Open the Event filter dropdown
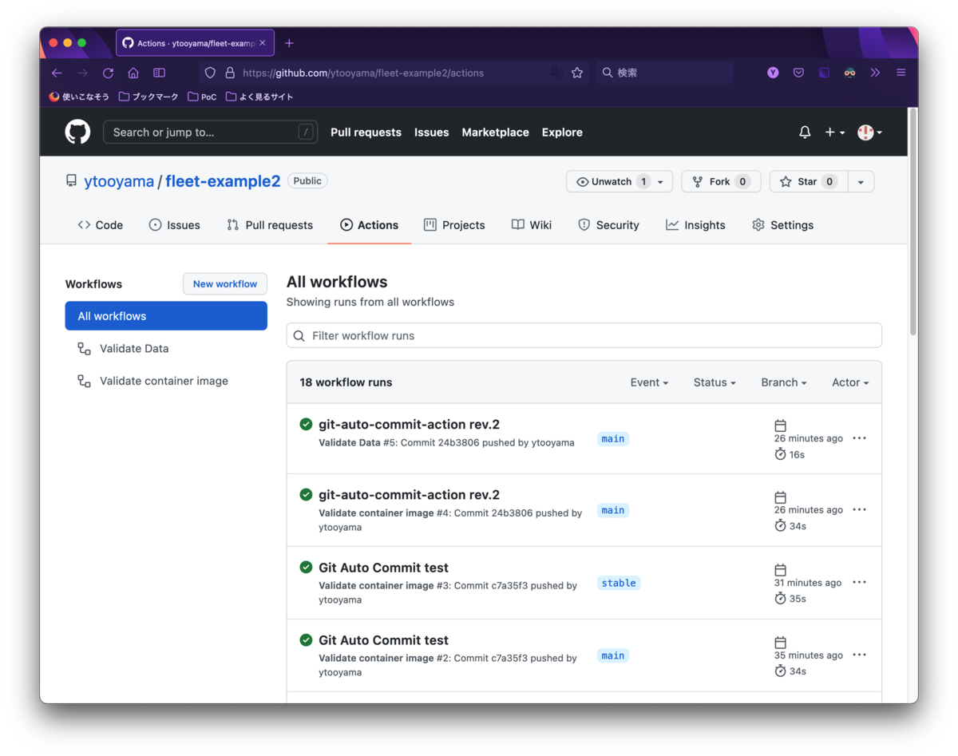Viewport: 958px width, 756px height. pyautogui.click(x=649, y=382)
